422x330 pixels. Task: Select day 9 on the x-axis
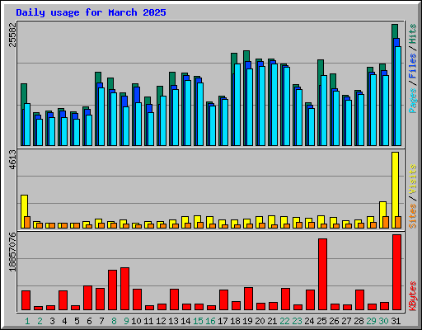(126, 321)
